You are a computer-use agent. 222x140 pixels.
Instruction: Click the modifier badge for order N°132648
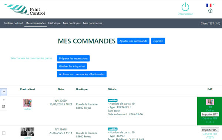click(x=112, y=129)
